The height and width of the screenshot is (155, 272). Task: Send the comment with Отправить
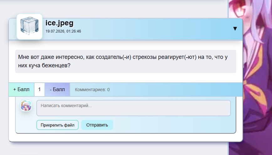[x=97, y=125]
